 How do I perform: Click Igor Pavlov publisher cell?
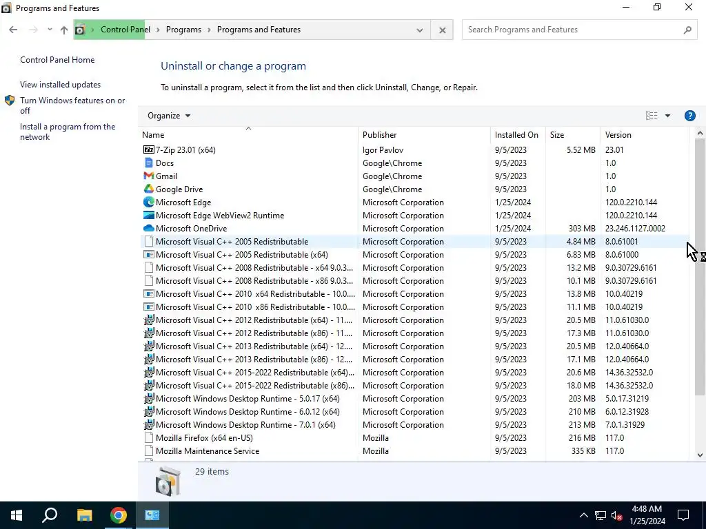[383, 149]
